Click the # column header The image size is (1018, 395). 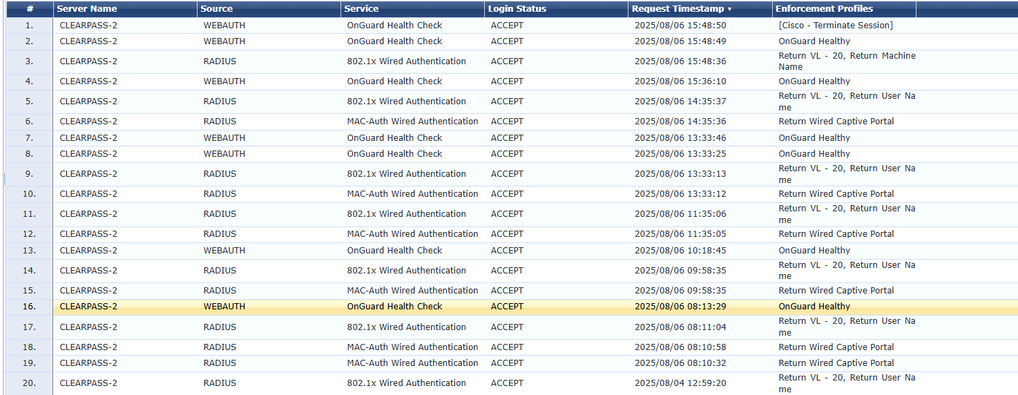[30, 9]
